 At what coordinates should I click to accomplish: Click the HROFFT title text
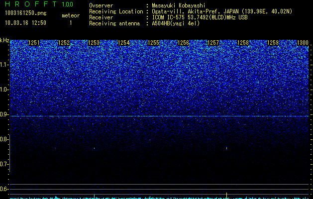click(x=31, y=4)
